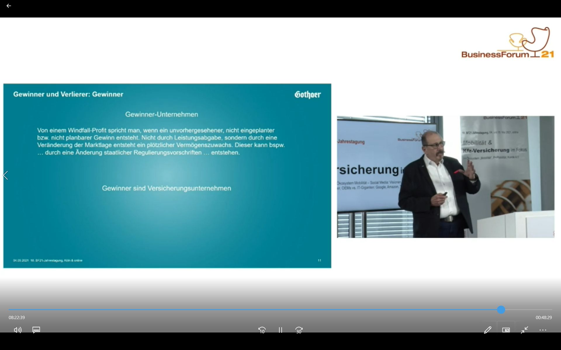Image resolution: width=561 pixels, height=350 pixels.
Task: Click the elapsed time 08:22:39
Action: click(17, 317)
